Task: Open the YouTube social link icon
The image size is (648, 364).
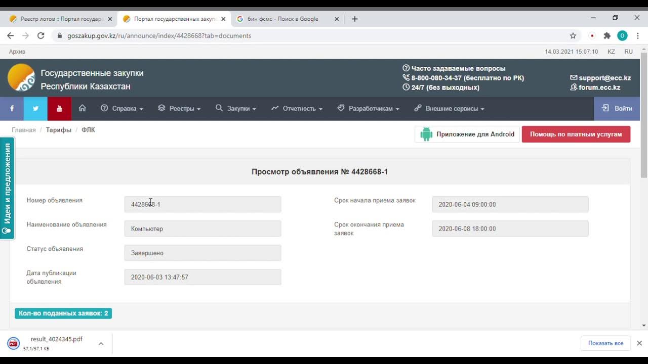Action: (x=59, y=108)
